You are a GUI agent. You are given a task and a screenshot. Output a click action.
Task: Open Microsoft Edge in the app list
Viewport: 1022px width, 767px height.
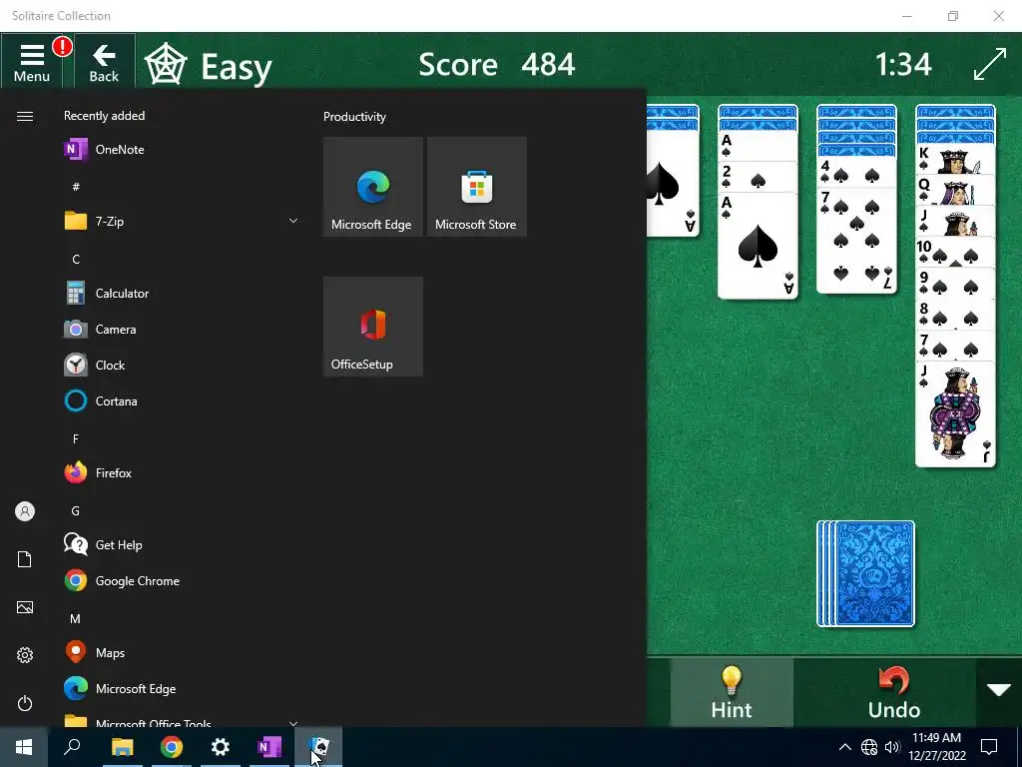[x=182, y=689]
